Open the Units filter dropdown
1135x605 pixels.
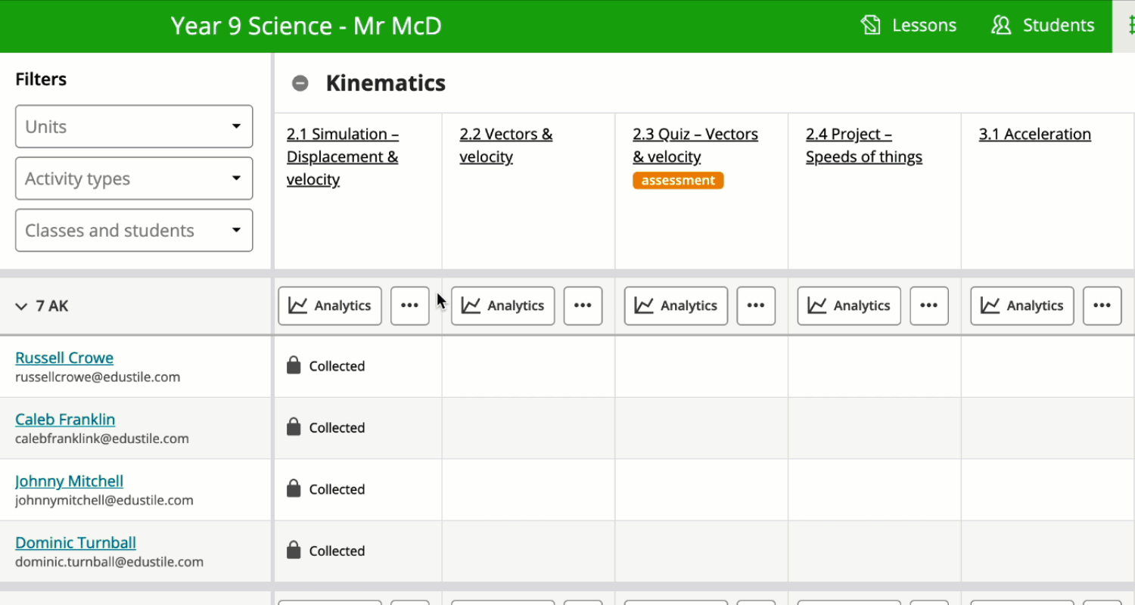[134, 126]
